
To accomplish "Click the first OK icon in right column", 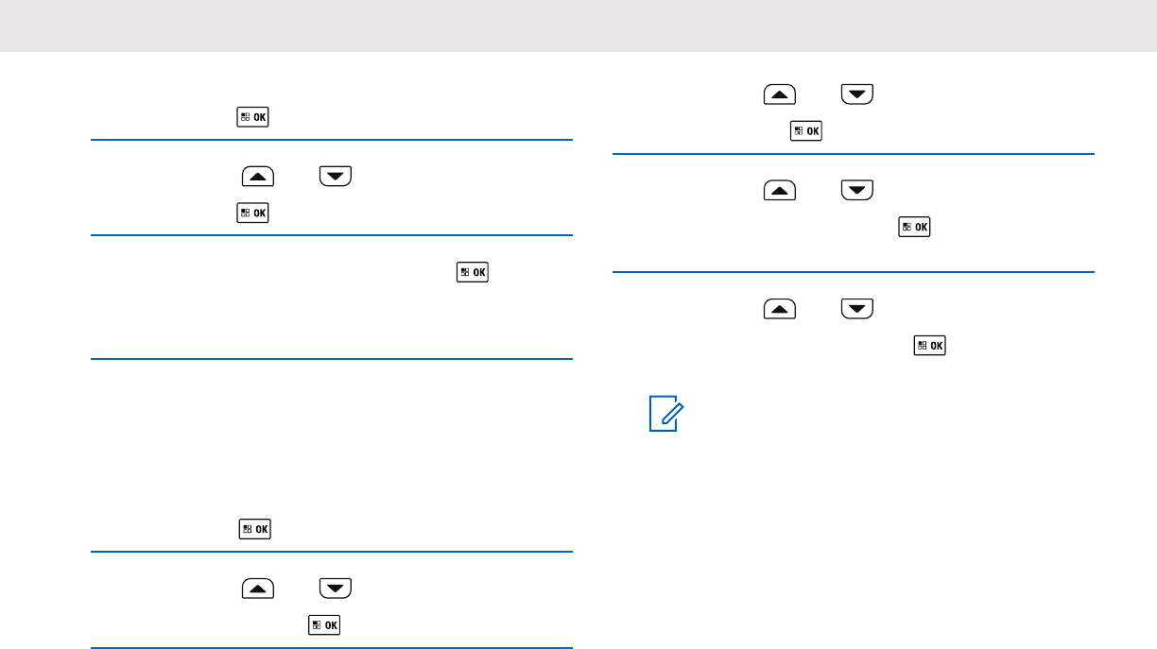I will click(805, 131).
